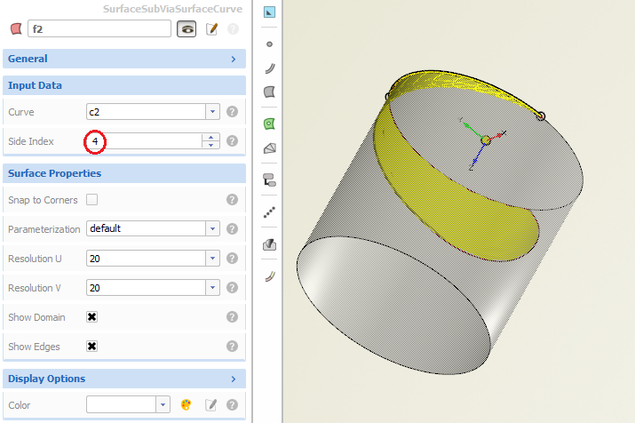Click the edit pencil icon beside Color
The height and width of the screenshot is (423, 635).
[x=211, y=404]
